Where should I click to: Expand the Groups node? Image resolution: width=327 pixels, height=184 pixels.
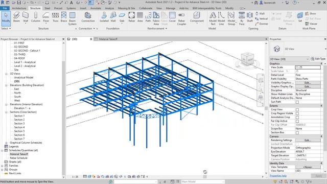pos(2,170)
